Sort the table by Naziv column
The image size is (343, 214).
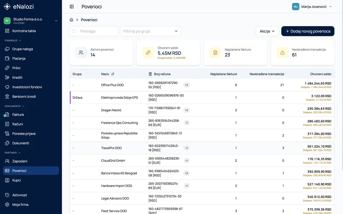(108, 74)
